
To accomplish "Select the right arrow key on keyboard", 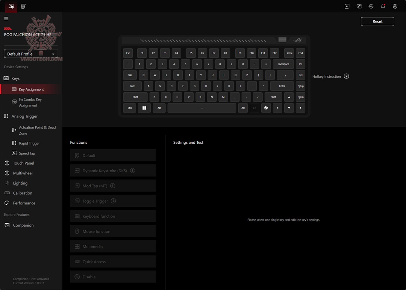I will click(300, 108).
